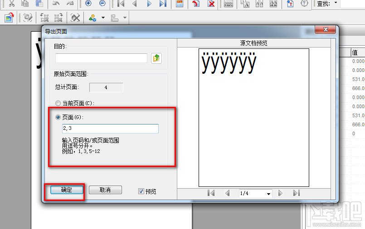The height and width of the screenshot is (229, 365).
Task: Undo last action with the undo arrow
Action: tap(56, 3)
